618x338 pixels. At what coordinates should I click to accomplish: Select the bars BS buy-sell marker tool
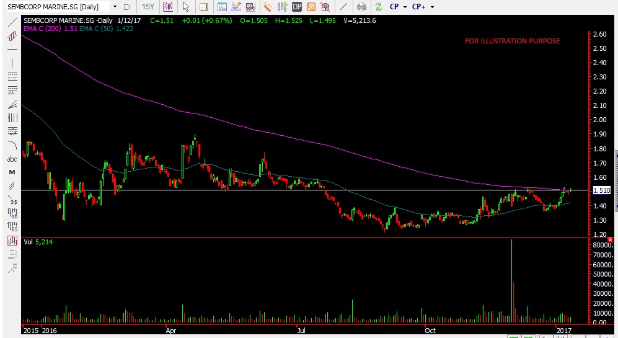(x=12, y=227)
